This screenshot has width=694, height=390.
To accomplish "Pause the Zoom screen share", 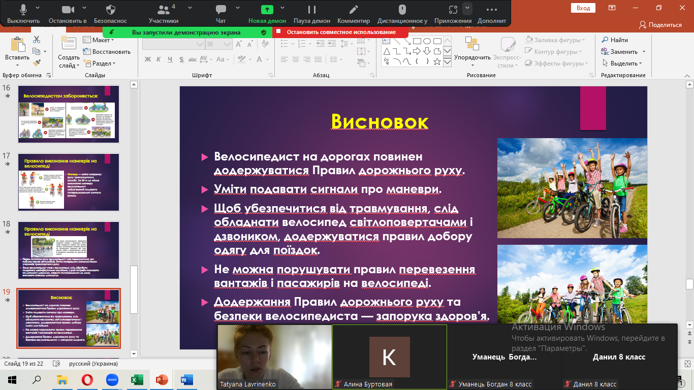I will pos(312,14).
